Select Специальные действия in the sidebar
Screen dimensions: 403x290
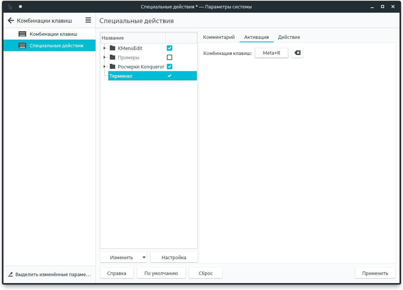coord(50,45)
